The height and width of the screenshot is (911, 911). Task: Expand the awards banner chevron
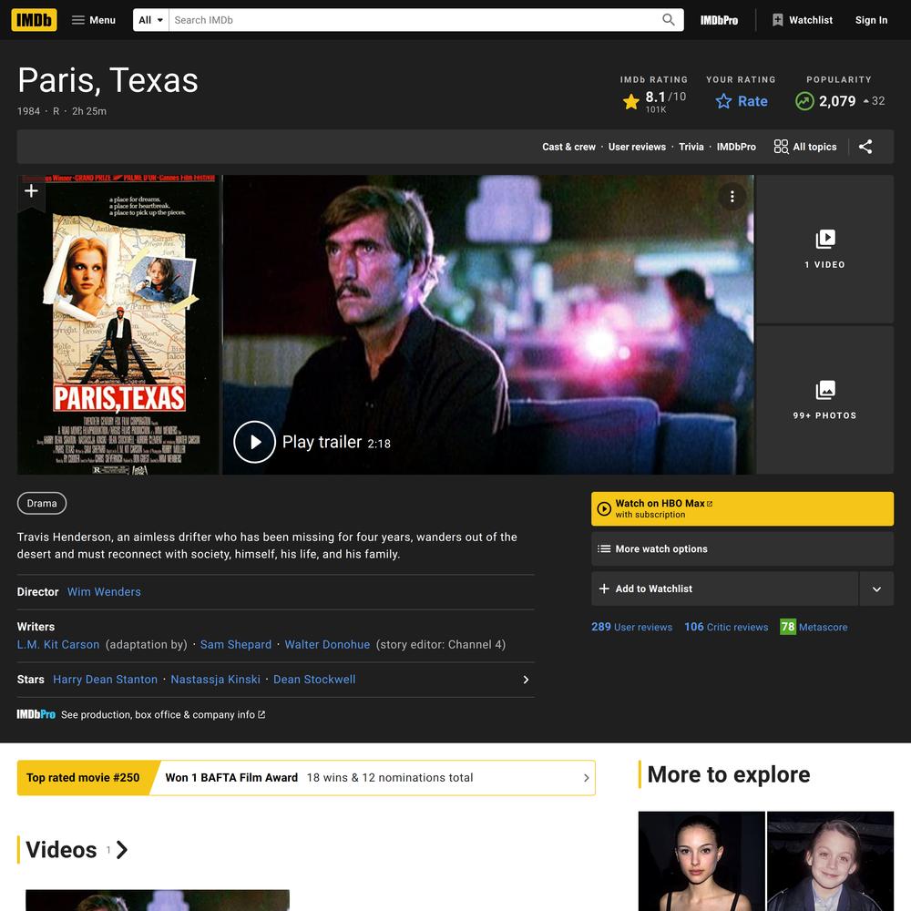tap(586, 778)
